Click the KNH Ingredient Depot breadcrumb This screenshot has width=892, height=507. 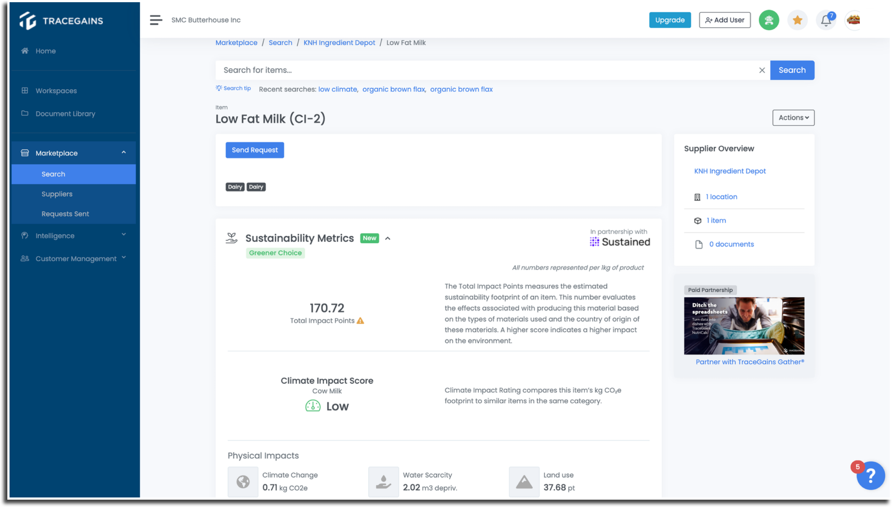[x=339, y=43]
